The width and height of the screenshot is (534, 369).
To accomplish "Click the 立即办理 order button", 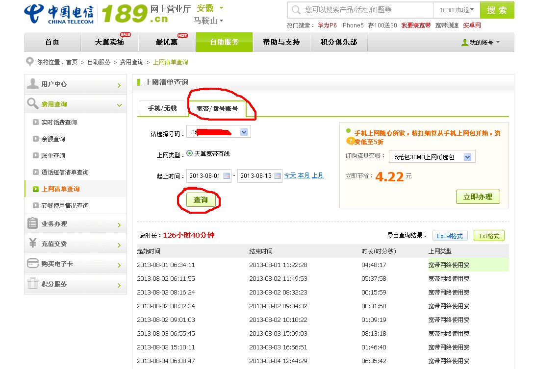I will tap(478, 197).
